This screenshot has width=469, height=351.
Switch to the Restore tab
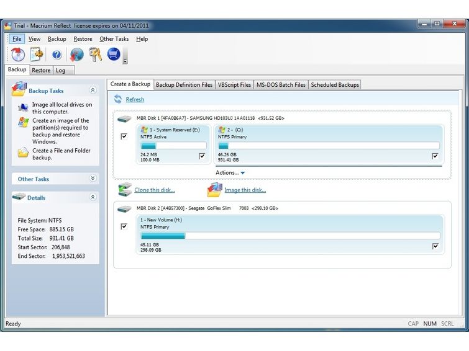[41, 70]
